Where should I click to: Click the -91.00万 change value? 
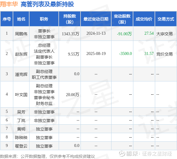124,34
